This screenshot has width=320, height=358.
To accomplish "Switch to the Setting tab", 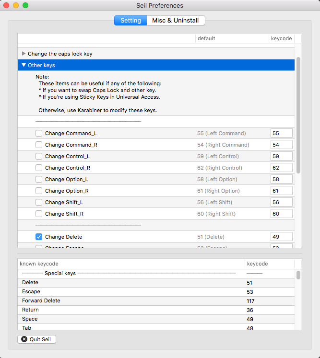I will [130, 20].
